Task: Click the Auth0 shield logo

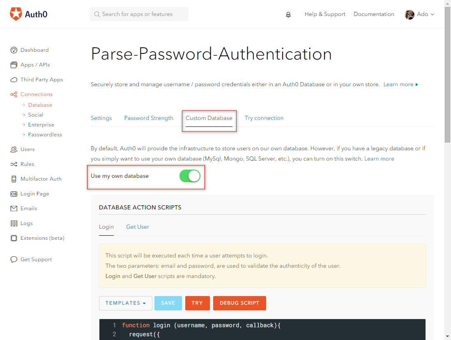Action: 16,14
